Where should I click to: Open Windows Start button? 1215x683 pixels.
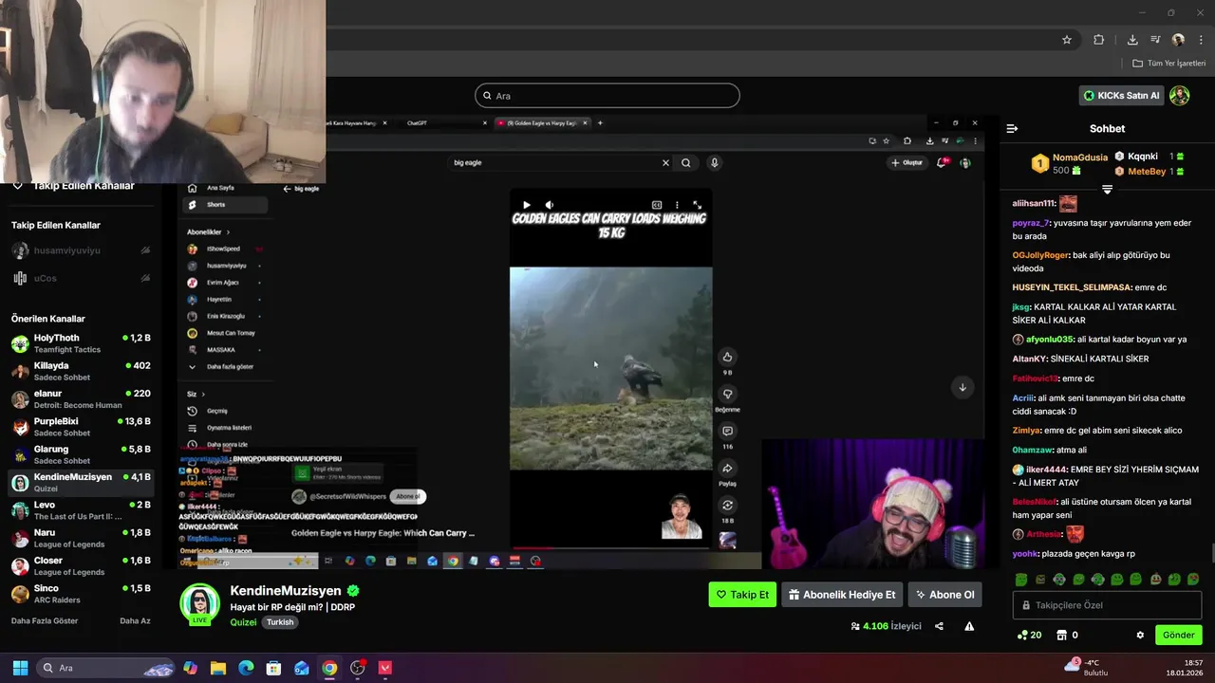pos(20,668)
